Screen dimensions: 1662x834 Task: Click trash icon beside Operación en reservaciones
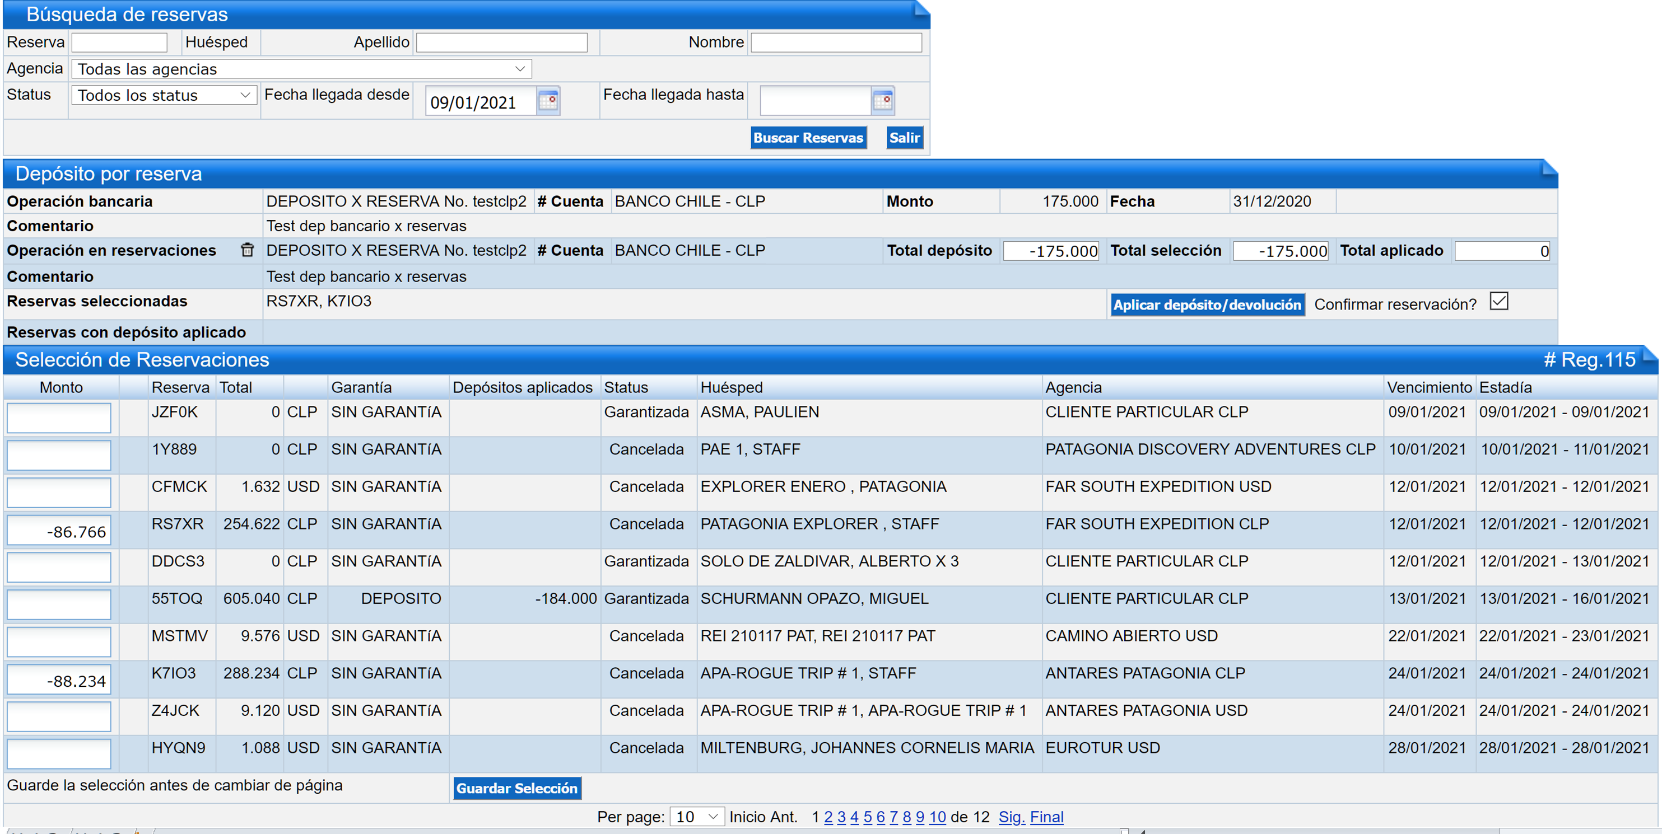[x=247, y=250]
